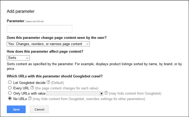Screen dimensions: 189x117
Task: Click the bold Parameter field label
Action: [x=15, y=21]
